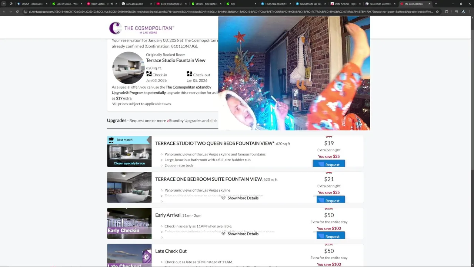This screenshot has width=474, height=267.
Task: Click the 'Jan 03, 2026' check-in date
Action: tap(156, 80)
